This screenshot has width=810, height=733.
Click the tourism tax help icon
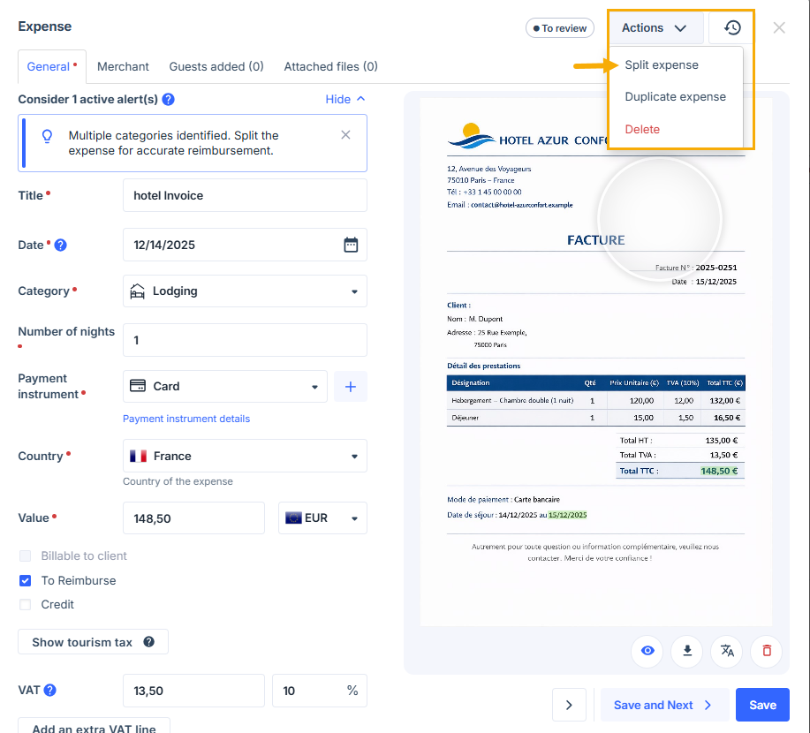(148, 642)
